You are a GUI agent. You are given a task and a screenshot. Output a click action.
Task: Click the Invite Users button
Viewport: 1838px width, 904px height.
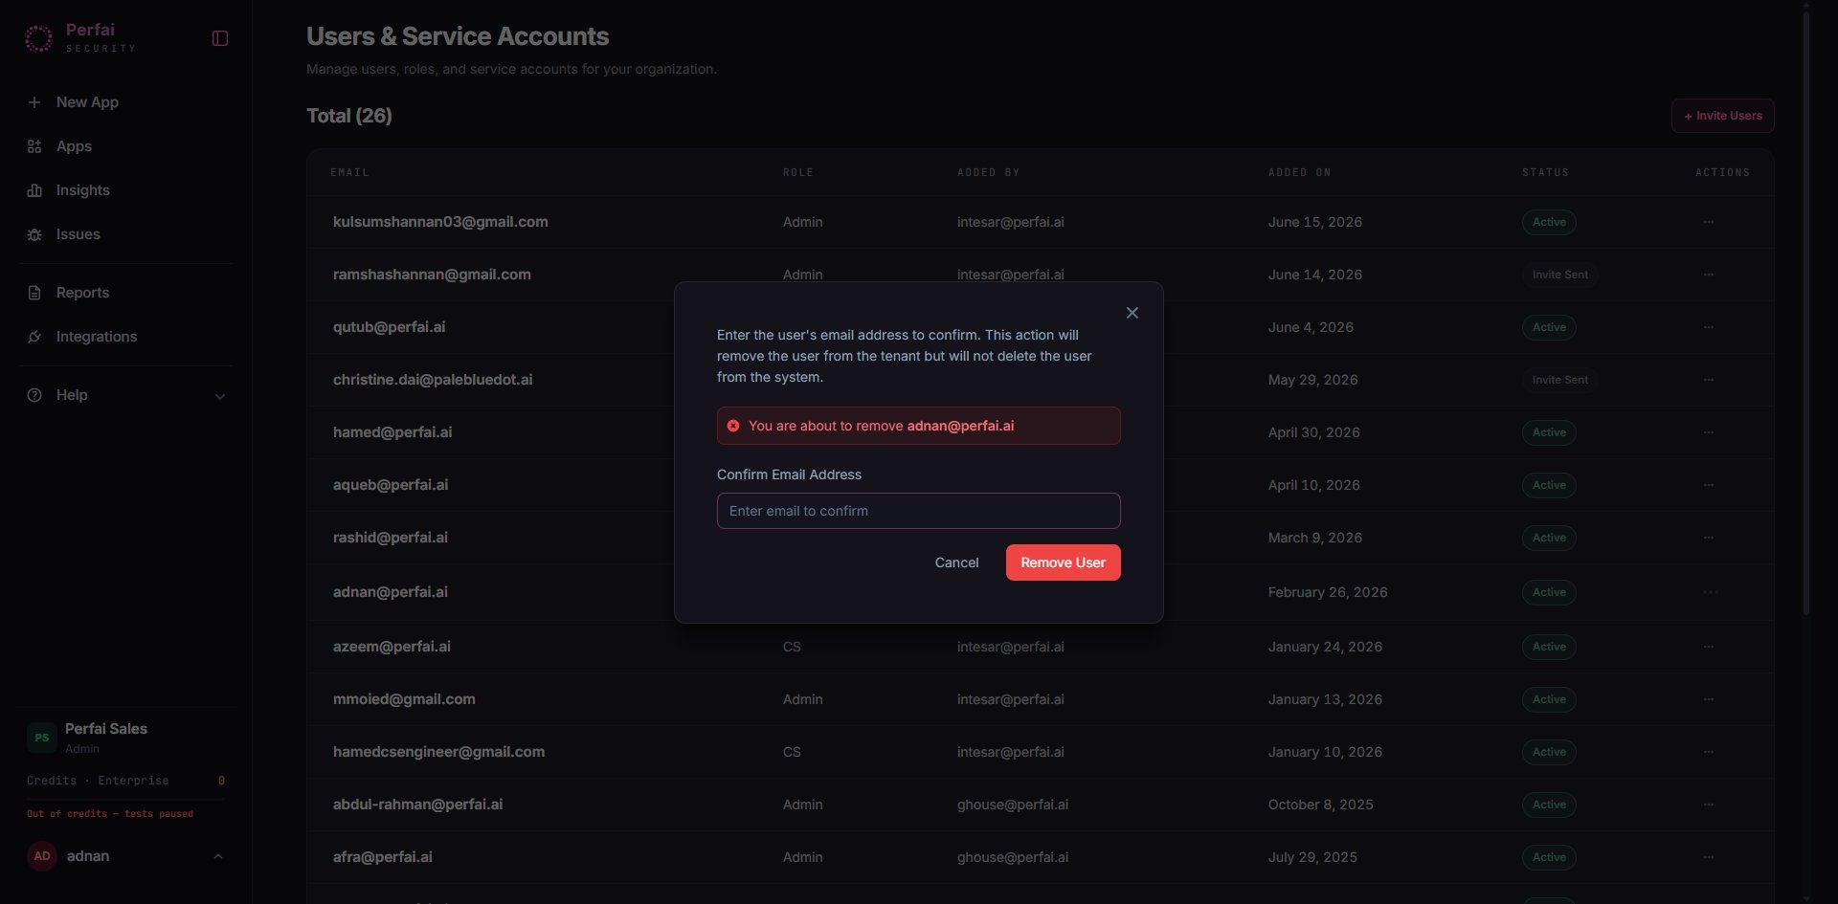(x=1722, y=116)
